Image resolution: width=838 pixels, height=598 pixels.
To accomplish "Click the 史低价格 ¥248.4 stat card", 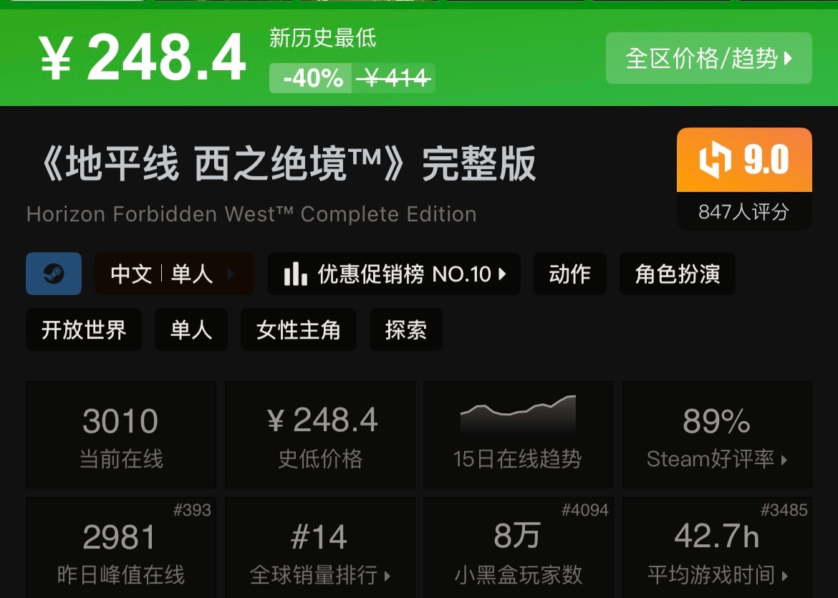I will point(320,435).
